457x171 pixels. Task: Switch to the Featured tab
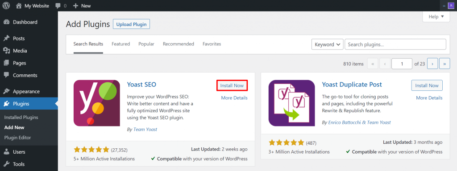click(120, 44)
